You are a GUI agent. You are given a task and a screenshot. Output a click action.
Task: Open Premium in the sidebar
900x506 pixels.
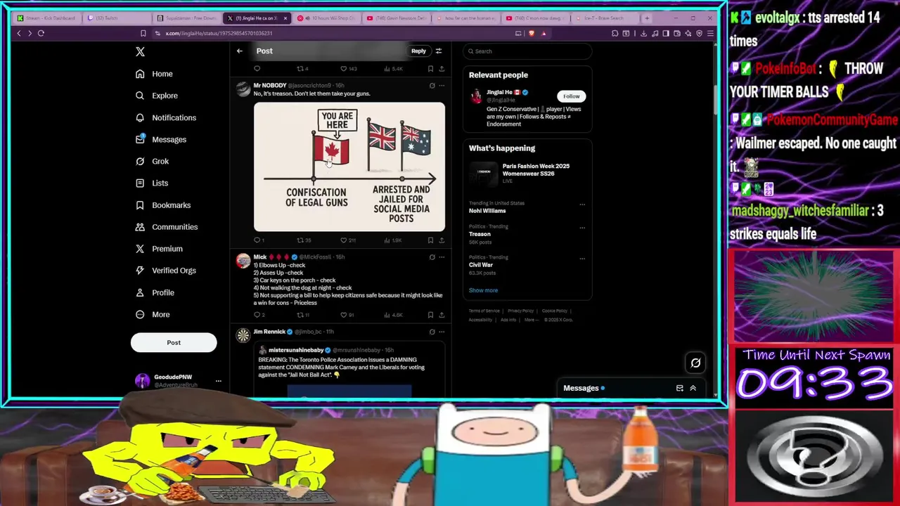159,249
